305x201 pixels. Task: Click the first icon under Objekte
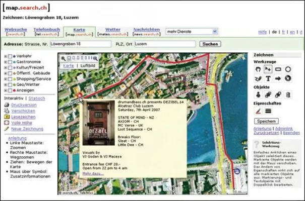258,95
